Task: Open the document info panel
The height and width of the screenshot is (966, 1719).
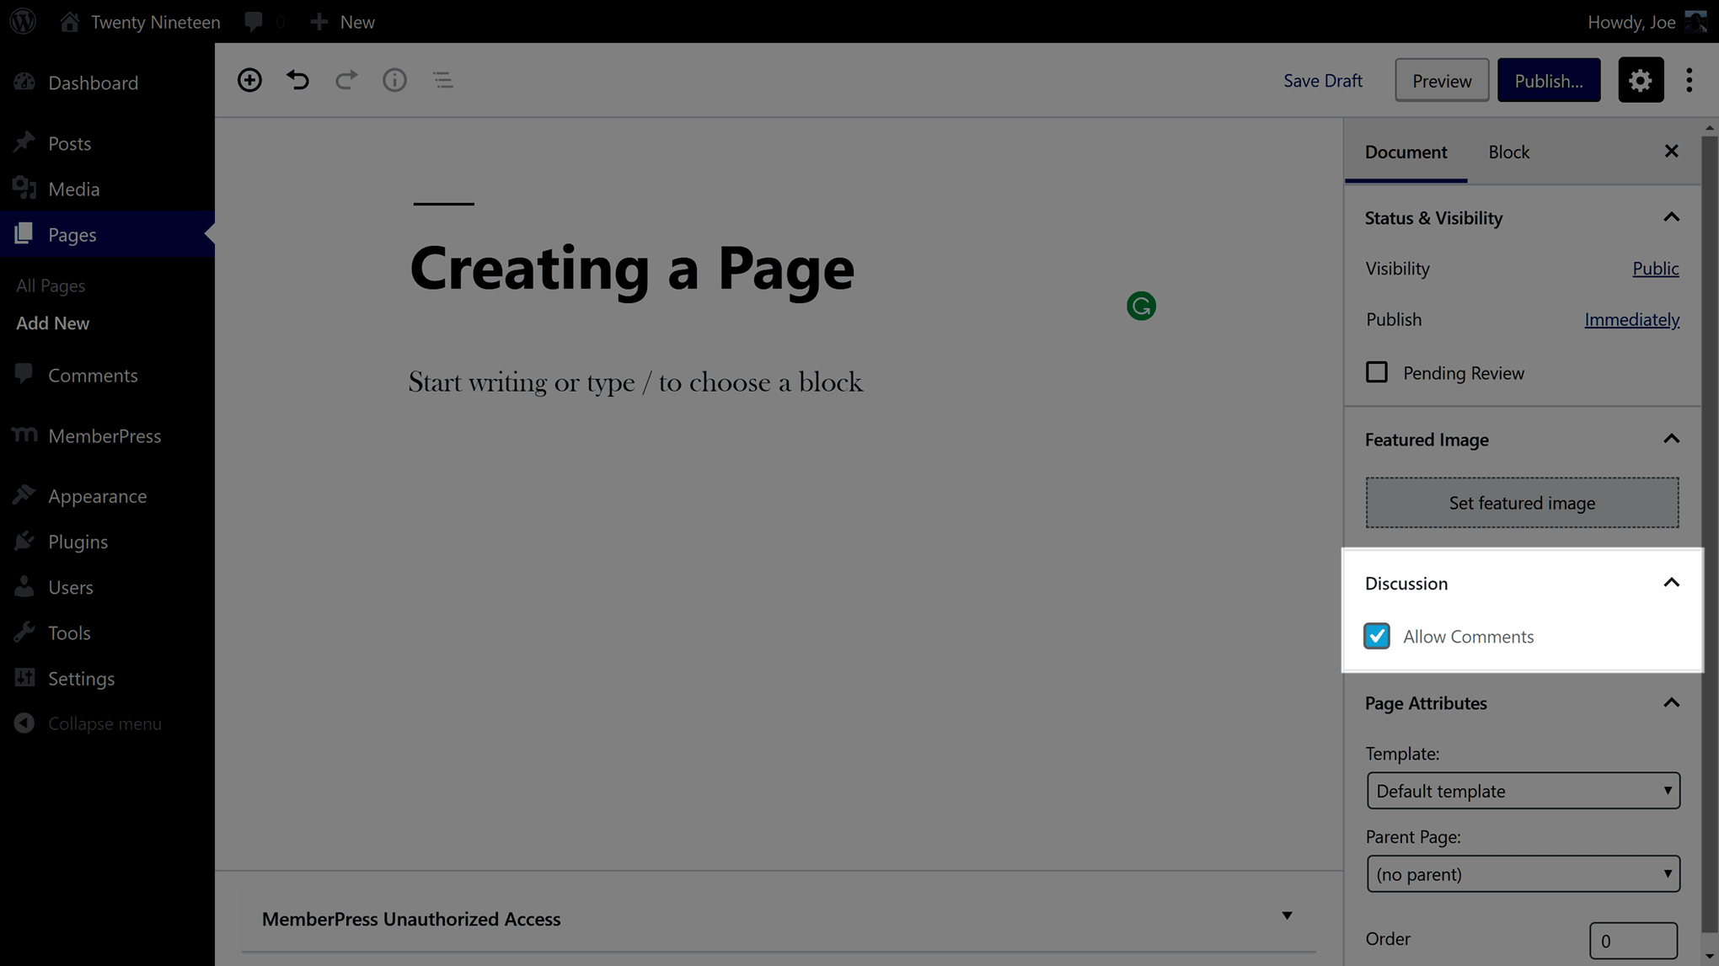Action: [x=394, y=79]
